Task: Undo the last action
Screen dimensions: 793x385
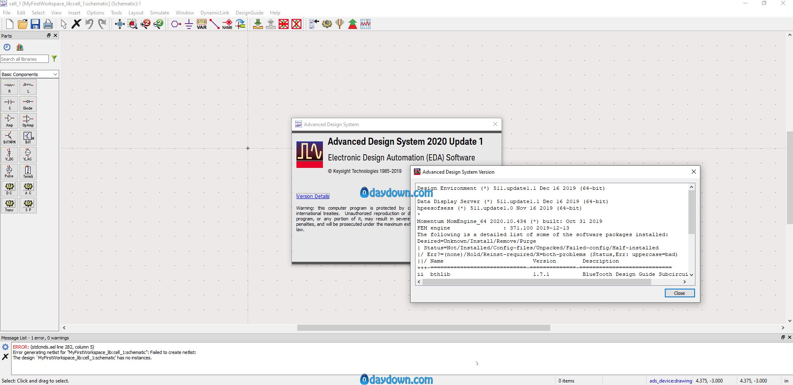Action: click(89, 24)
